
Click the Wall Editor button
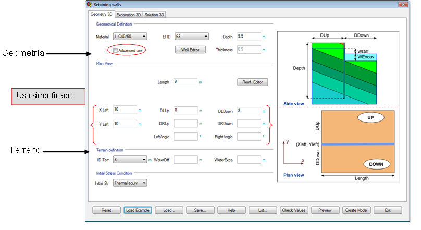coord(190,50)
